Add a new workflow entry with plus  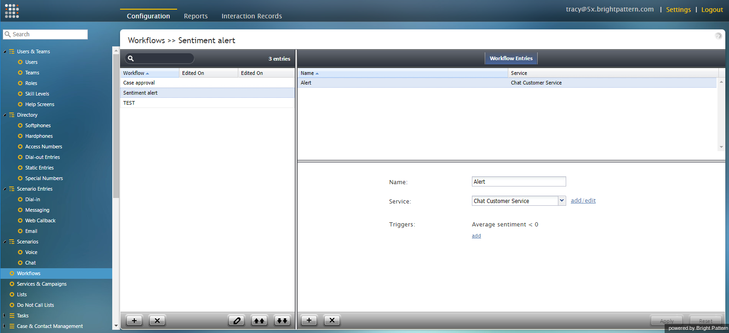tap(309, 320)
